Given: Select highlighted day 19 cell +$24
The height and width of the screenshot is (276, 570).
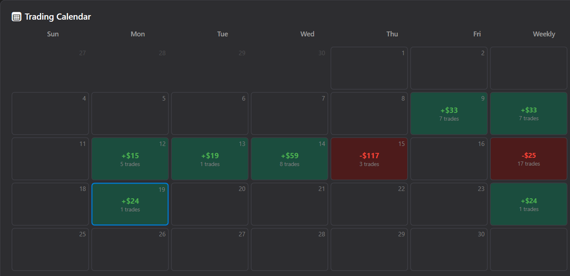Looking at the screenshot, I should click(x=130, y=204).
